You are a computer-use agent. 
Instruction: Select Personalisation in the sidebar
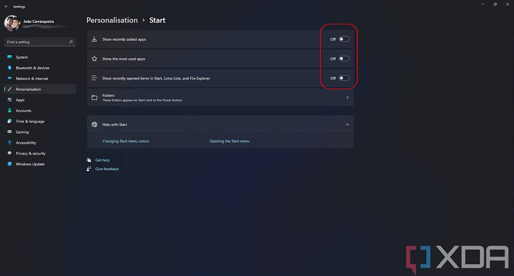coord(40,89)
